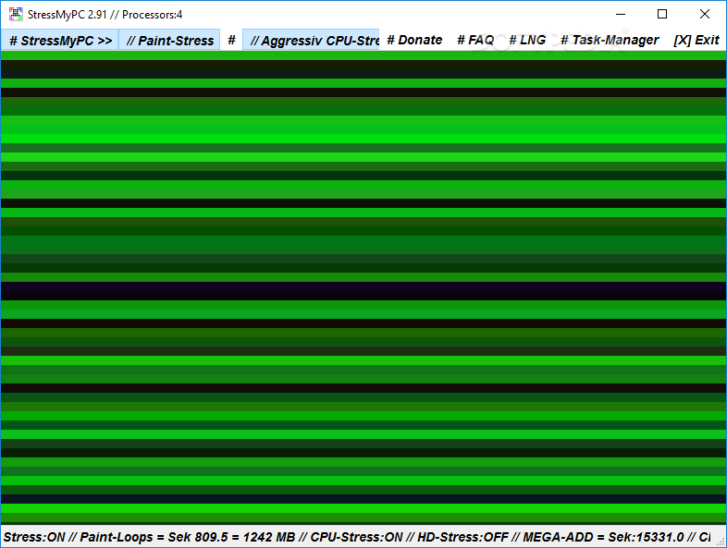Click the window resize grip in status bar
Screen dimensions: 727x548
pyautogui.click(x=721, y=542)
